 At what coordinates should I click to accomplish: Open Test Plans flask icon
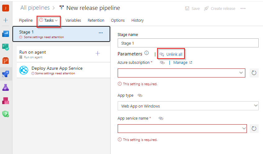point(6,87)
